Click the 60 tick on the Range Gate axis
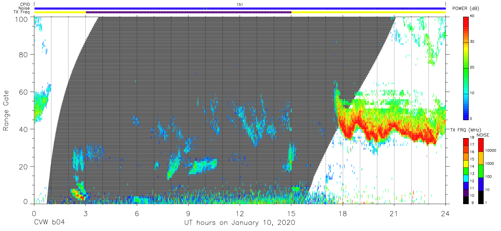Image resolution: width=501 pixels, height=231 pixels. point(24,92)
